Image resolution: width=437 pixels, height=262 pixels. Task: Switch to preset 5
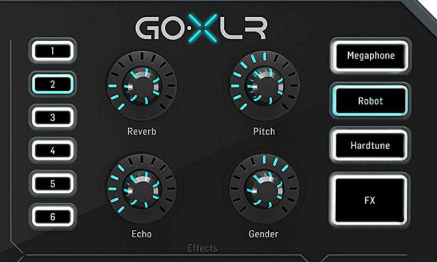(x=52, y=183)
